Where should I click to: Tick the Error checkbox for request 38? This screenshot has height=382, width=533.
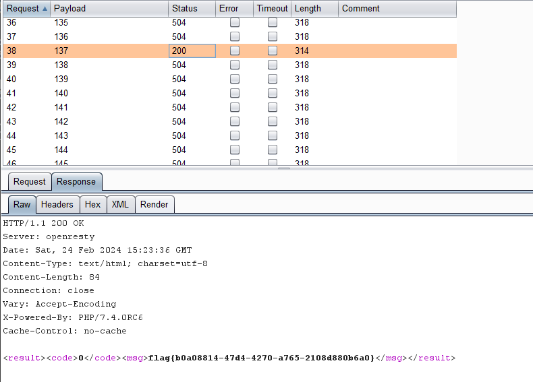click(234, 51)
